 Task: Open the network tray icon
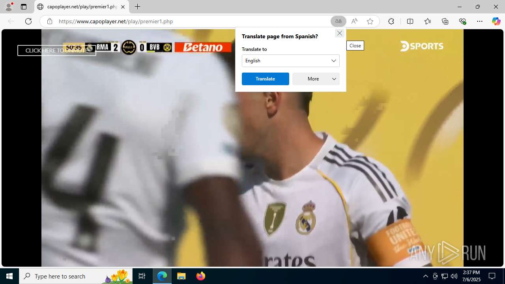(x=445, y=276)
